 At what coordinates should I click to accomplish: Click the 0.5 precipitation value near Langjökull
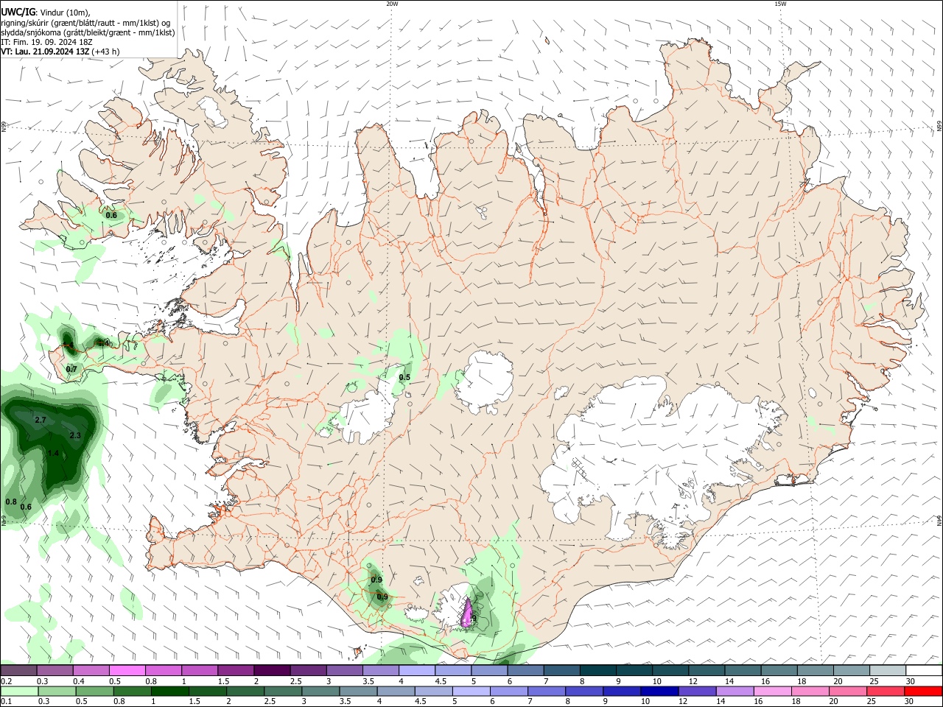pyautogui.click(x=404, y=377)
